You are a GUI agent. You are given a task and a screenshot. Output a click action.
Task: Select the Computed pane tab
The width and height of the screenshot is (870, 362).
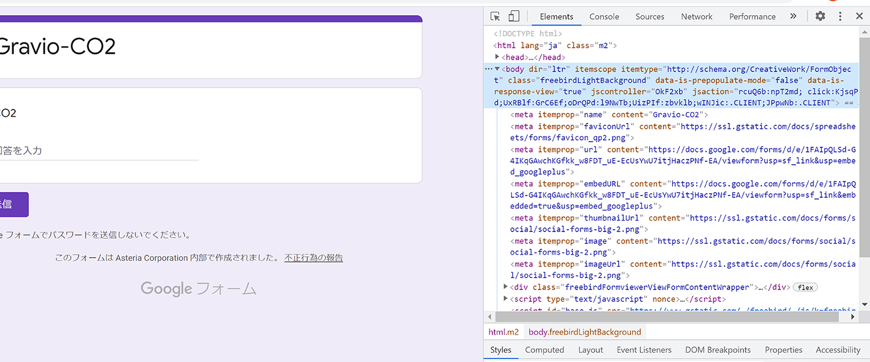545,350
